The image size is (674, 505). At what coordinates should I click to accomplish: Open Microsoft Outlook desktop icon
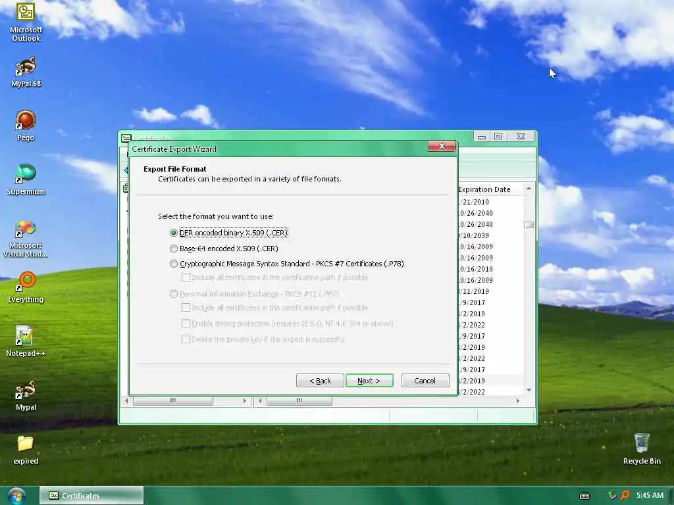coord(26,22)
